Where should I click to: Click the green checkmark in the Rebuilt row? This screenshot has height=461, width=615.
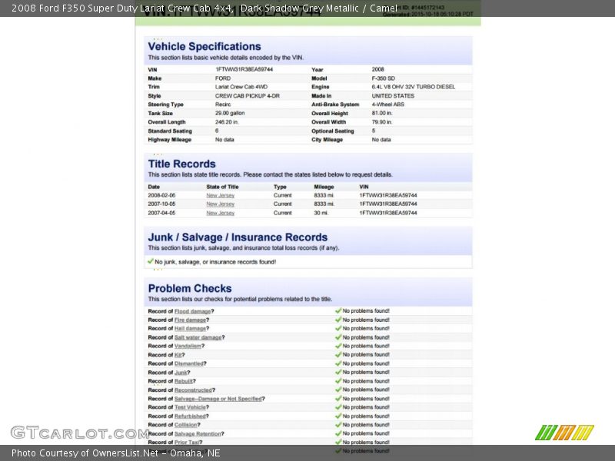coord(338,381)
